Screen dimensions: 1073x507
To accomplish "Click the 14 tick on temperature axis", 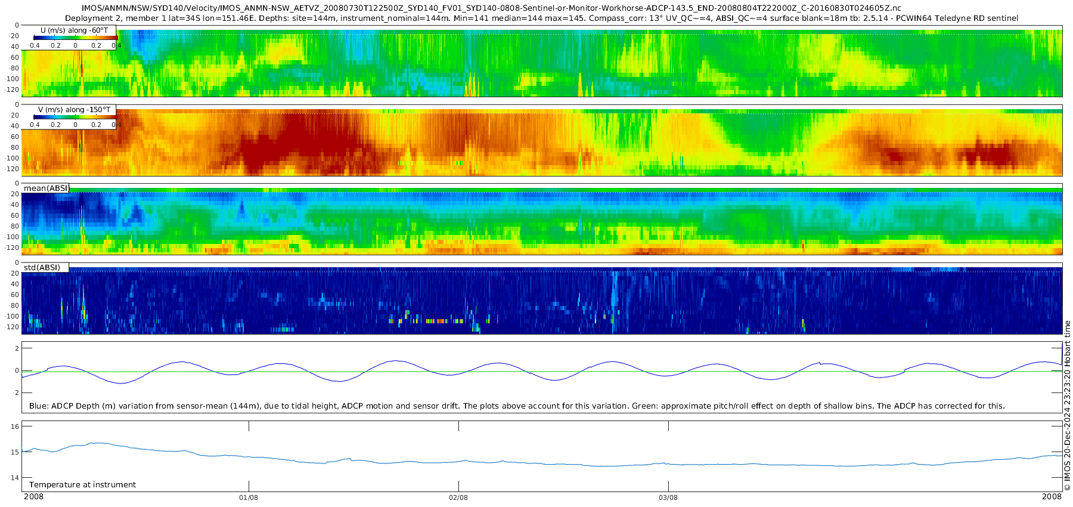I will point(15,477).
